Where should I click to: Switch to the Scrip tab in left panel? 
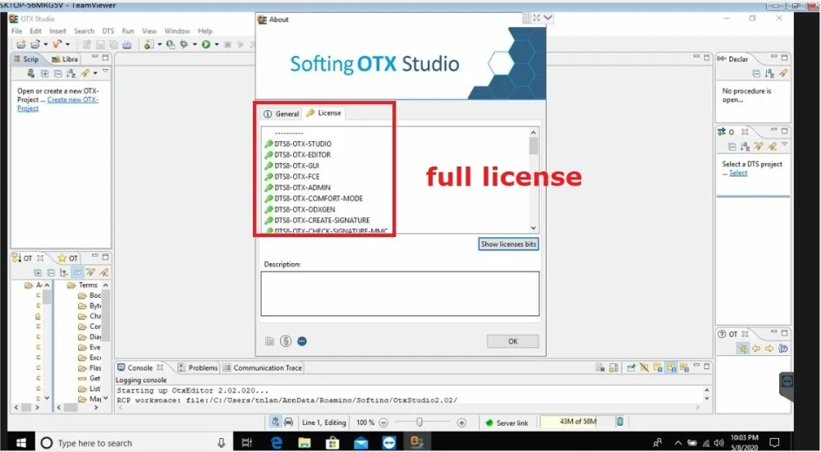[x=26, y=59]
